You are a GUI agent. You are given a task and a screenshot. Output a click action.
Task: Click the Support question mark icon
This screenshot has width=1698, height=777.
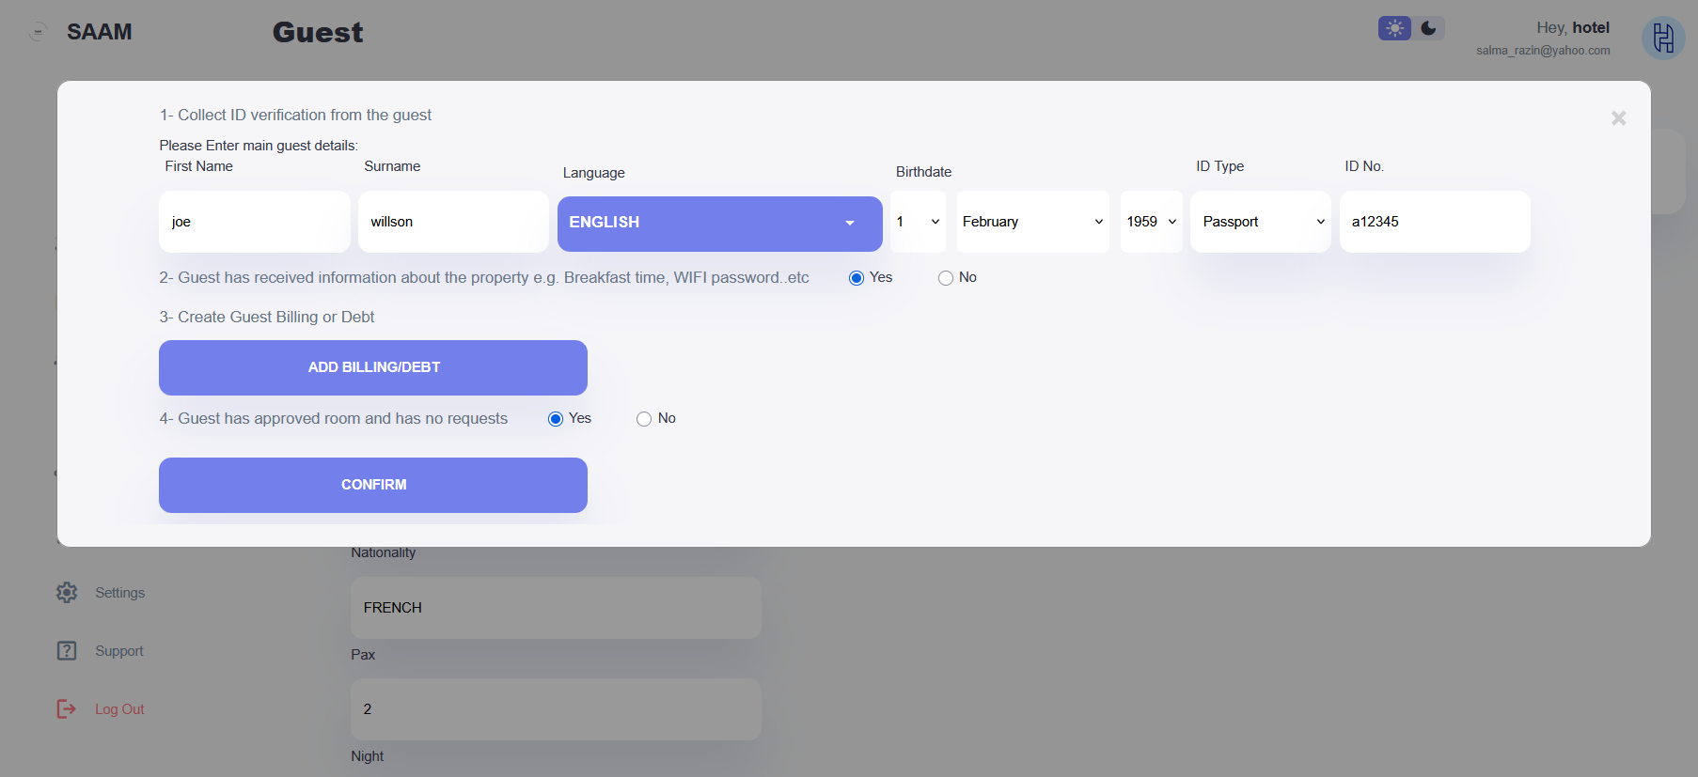point(67,651)
